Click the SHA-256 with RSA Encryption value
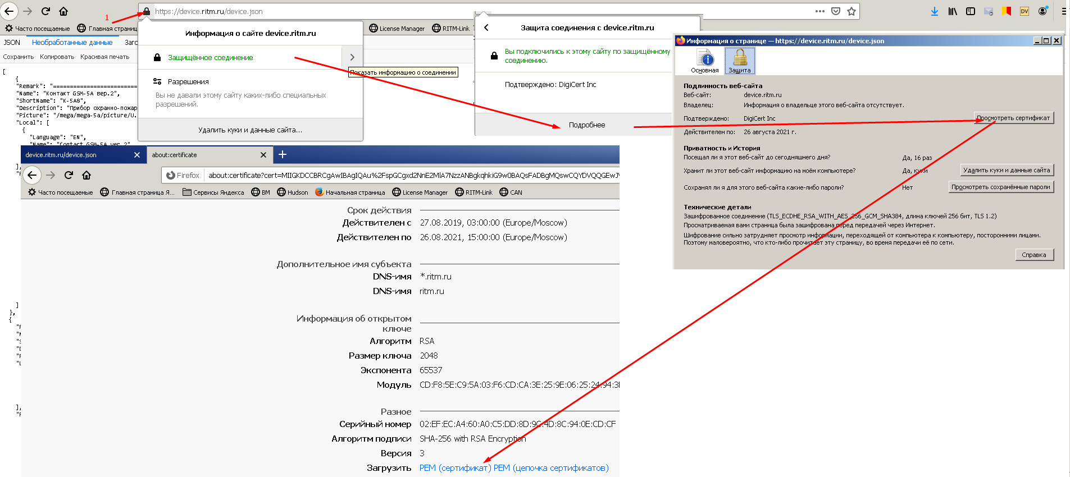This screenshot has height=477, width=1070. (x=473, y=439)
